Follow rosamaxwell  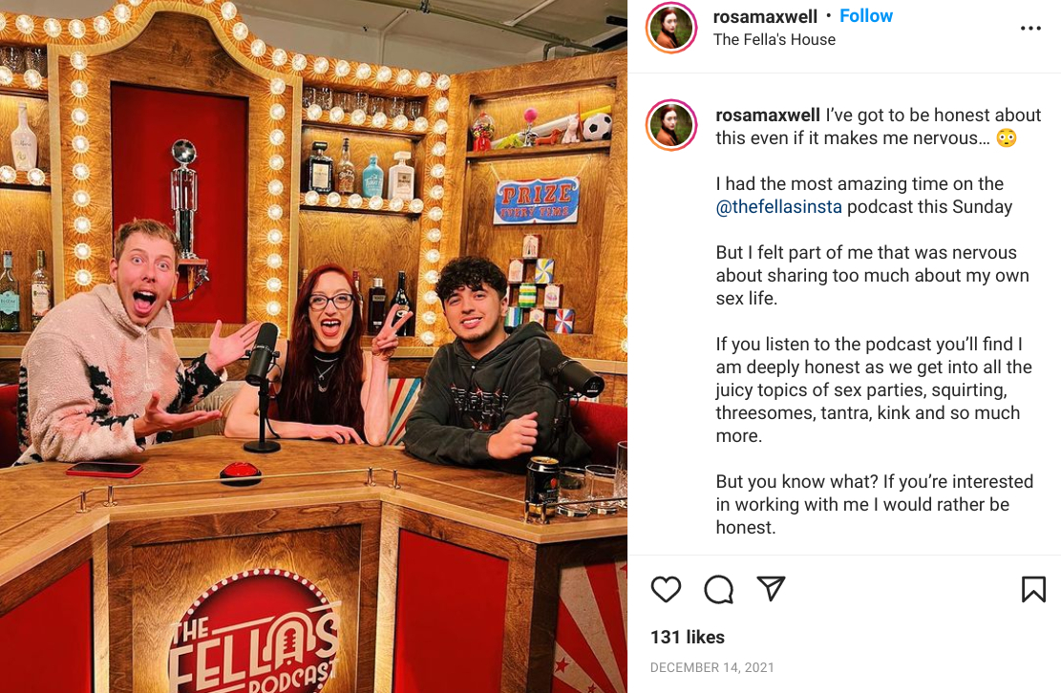tap(866, 16)
